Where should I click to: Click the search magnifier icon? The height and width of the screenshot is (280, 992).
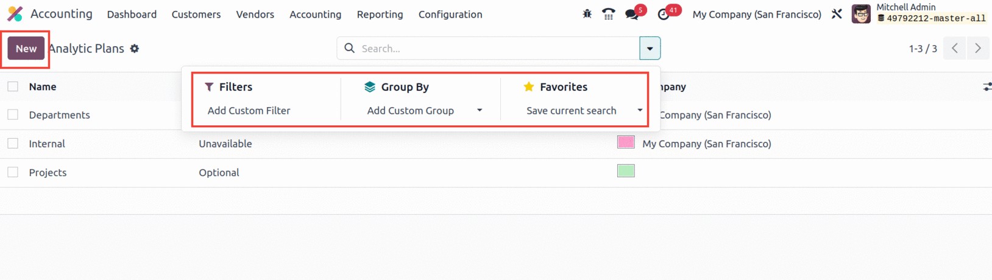tap(349, 48)
